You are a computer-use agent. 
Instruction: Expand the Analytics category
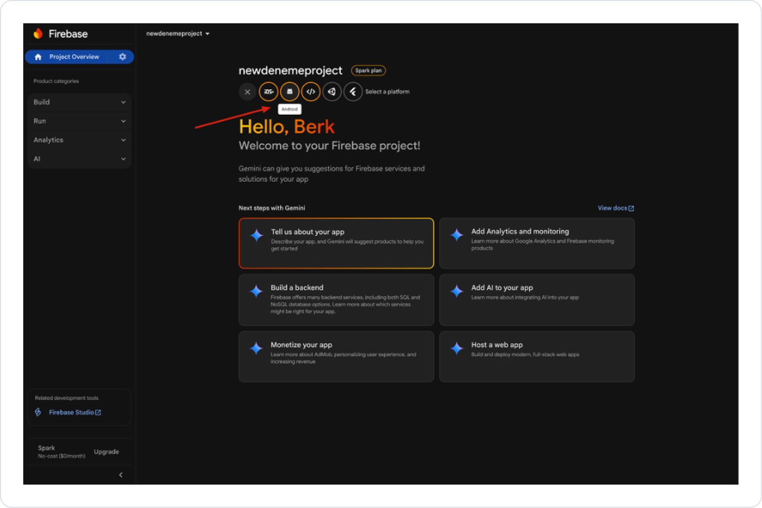[x=79, y=140]
